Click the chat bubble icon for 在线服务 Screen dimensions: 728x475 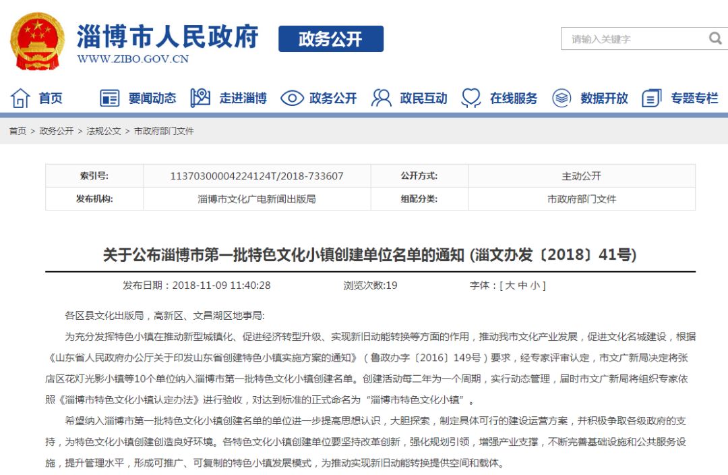pos(470,98)
